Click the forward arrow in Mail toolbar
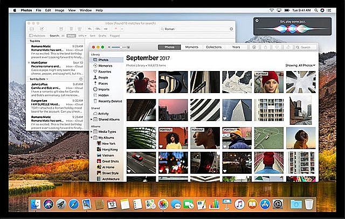The height and width of the screenshot is (219, 345). pyautogui.click(x=106, y=29)
